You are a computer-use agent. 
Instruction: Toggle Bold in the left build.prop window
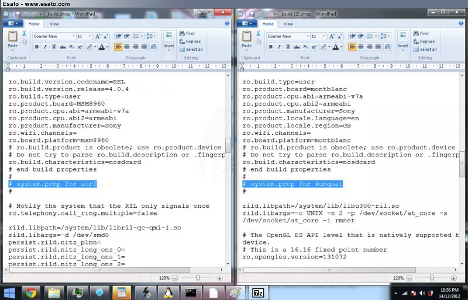click(37, 47)
